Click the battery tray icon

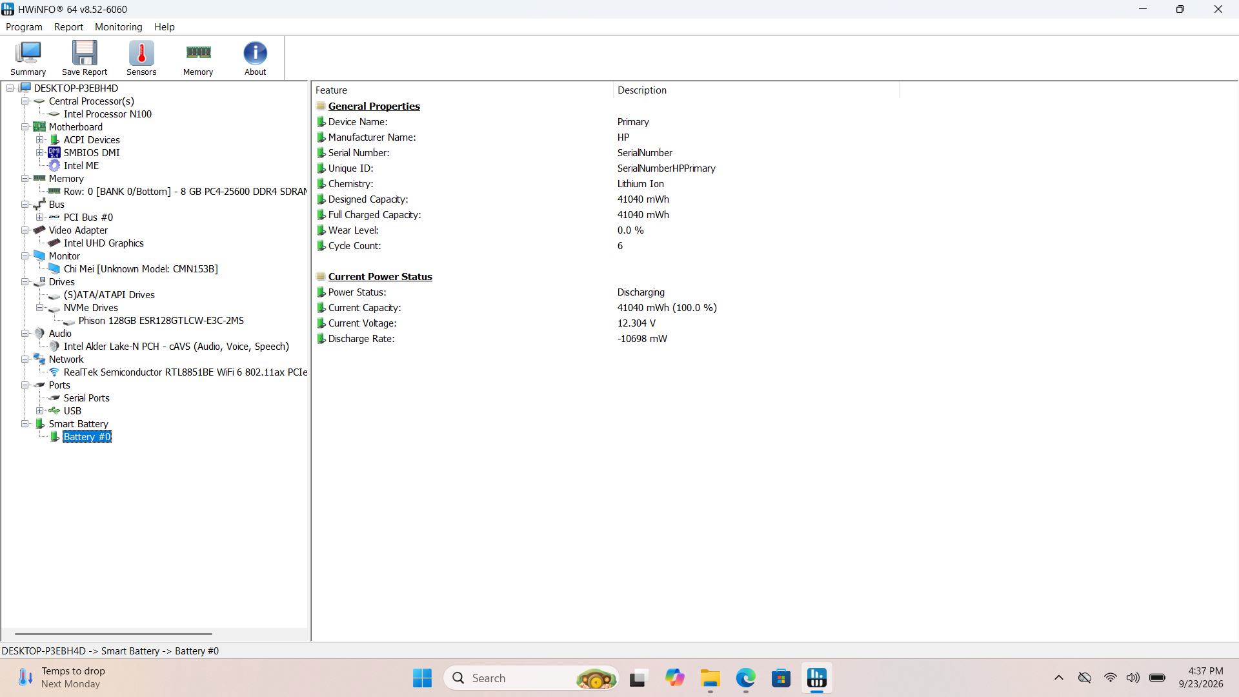pos(1158,678)
